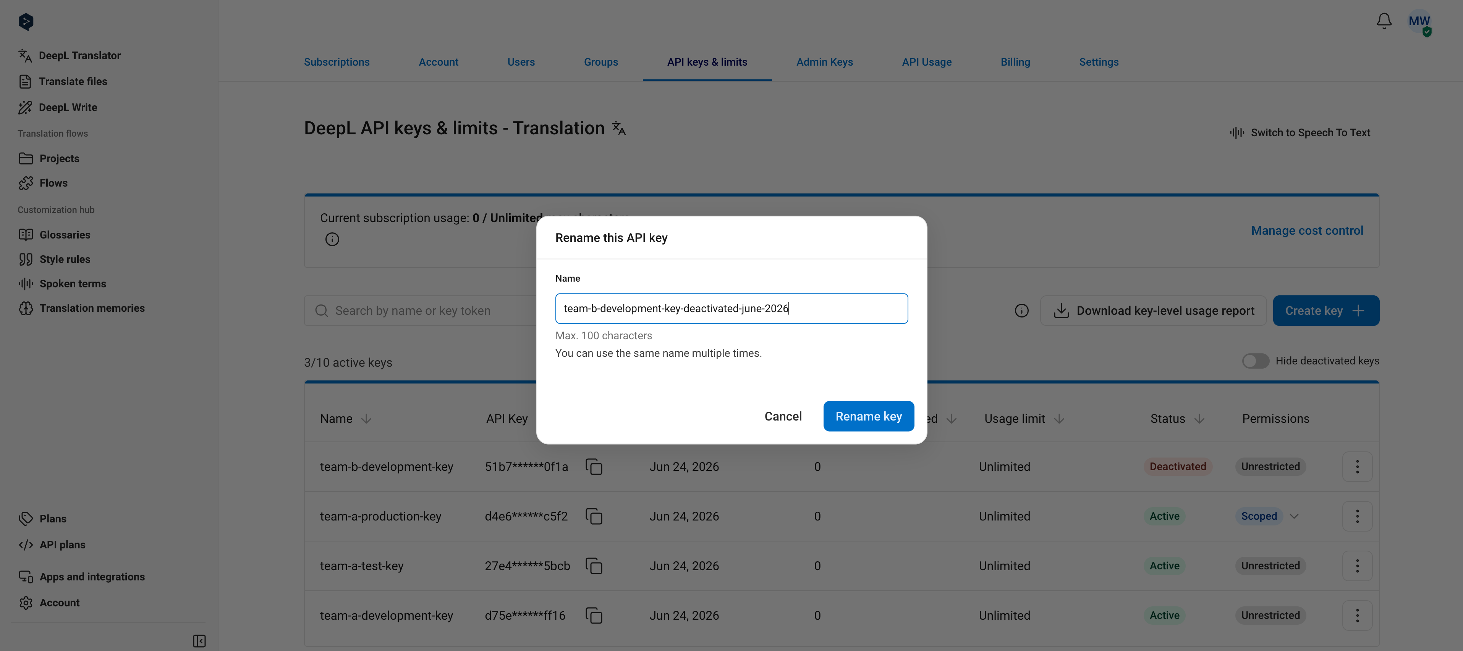This screenshot has width=1463, height=651.
Task: Click the team-a-test-key name
Action: [362, 566]
